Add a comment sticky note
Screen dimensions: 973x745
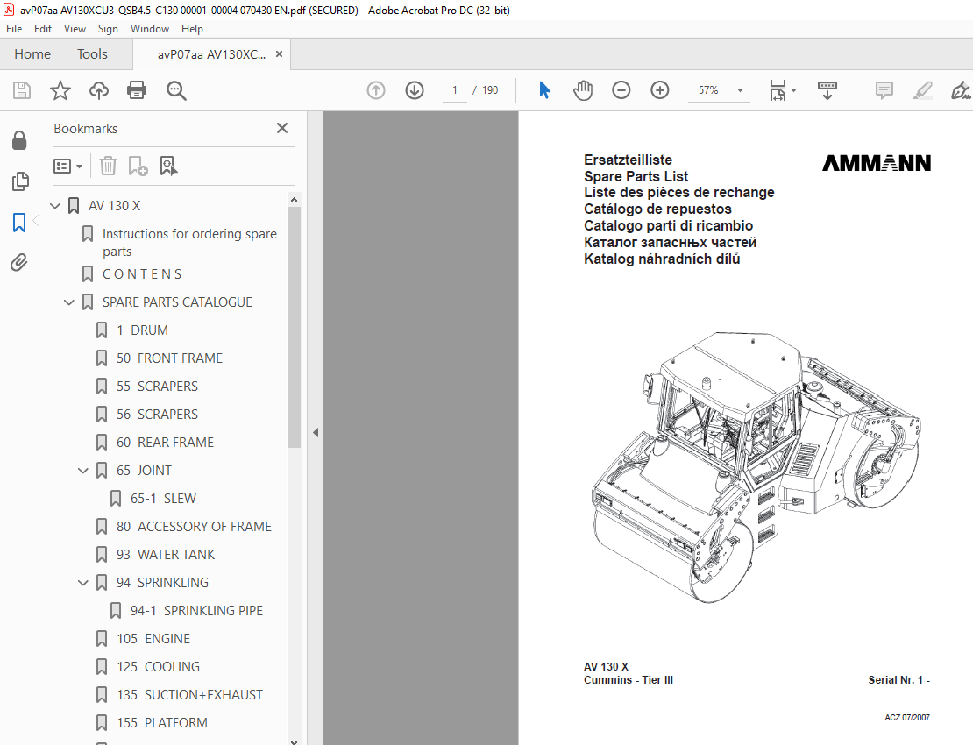pos(884,90)
